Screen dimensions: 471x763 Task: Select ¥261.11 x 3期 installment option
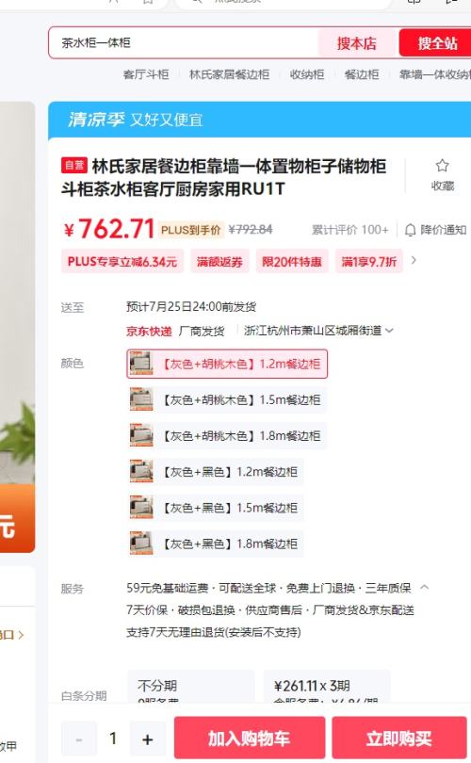coord(327,687)
